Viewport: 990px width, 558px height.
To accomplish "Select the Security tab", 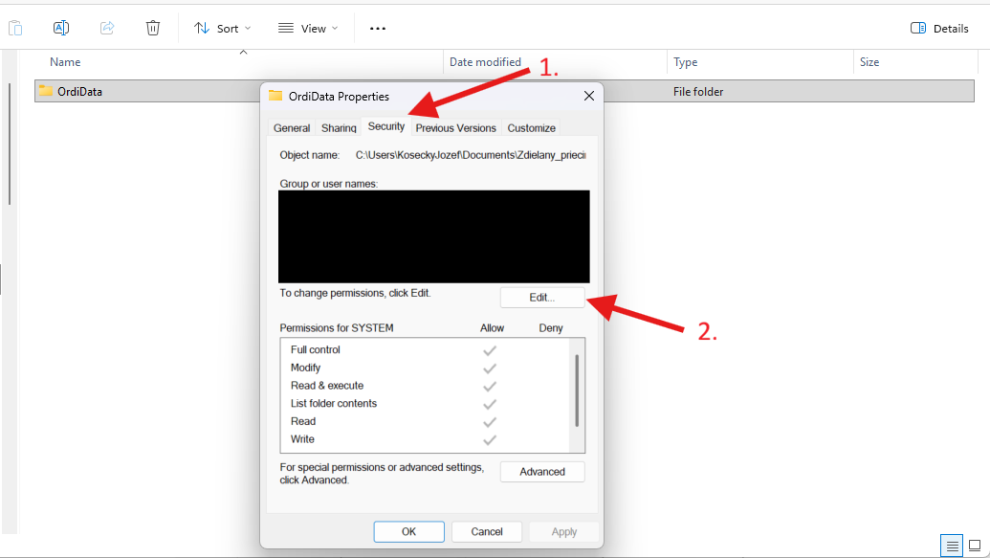I will pyautogui.click(x=385, y=126).
